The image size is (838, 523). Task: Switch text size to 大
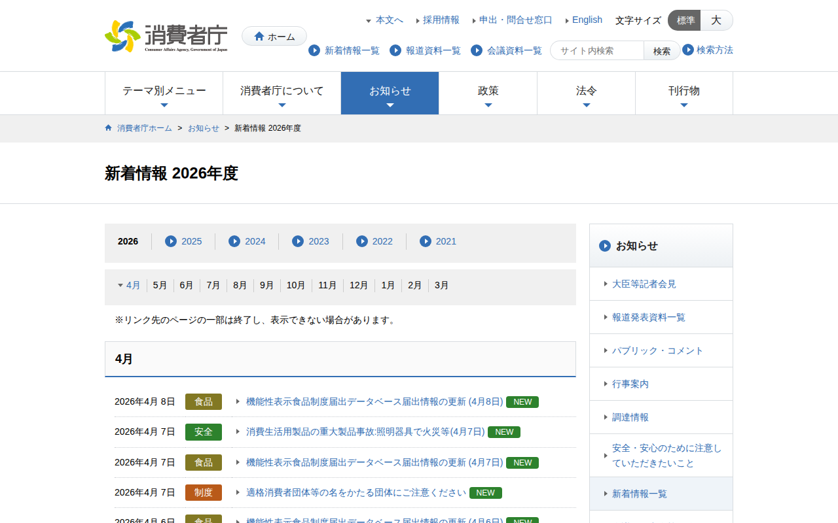pos(716,20)
